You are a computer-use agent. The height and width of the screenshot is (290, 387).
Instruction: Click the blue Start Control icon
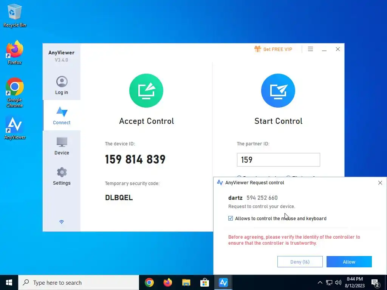point(278,91)
